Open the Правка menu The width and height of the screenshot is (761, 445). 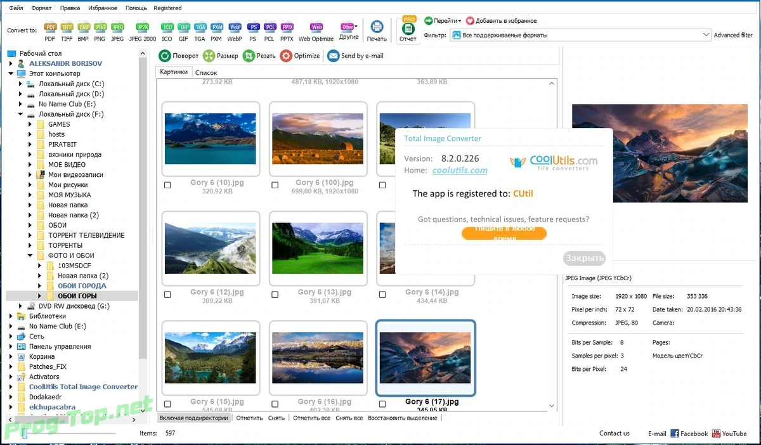pos(70,8)
